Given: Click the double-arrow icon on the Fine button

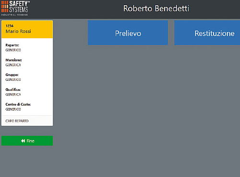Looking at the screenshot, I should tap(23, 141).
